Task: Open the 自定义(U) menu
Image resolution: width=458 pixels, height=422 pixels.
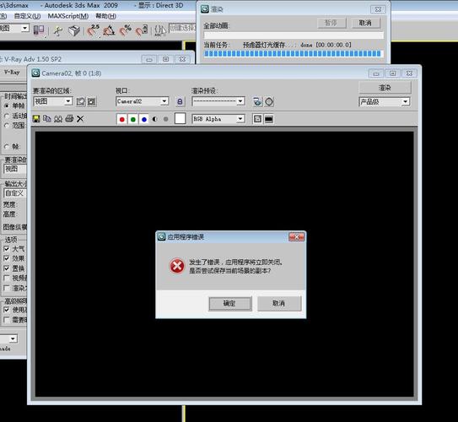Action: (27, 16)
